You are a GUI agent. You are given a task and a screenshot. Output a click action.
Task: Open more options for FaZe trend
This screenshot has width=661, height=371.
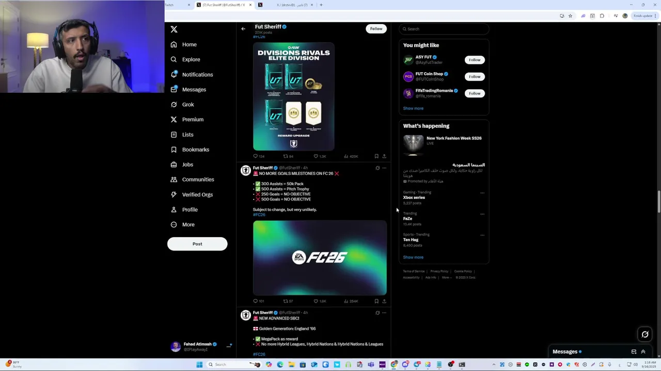pos(482,214)
